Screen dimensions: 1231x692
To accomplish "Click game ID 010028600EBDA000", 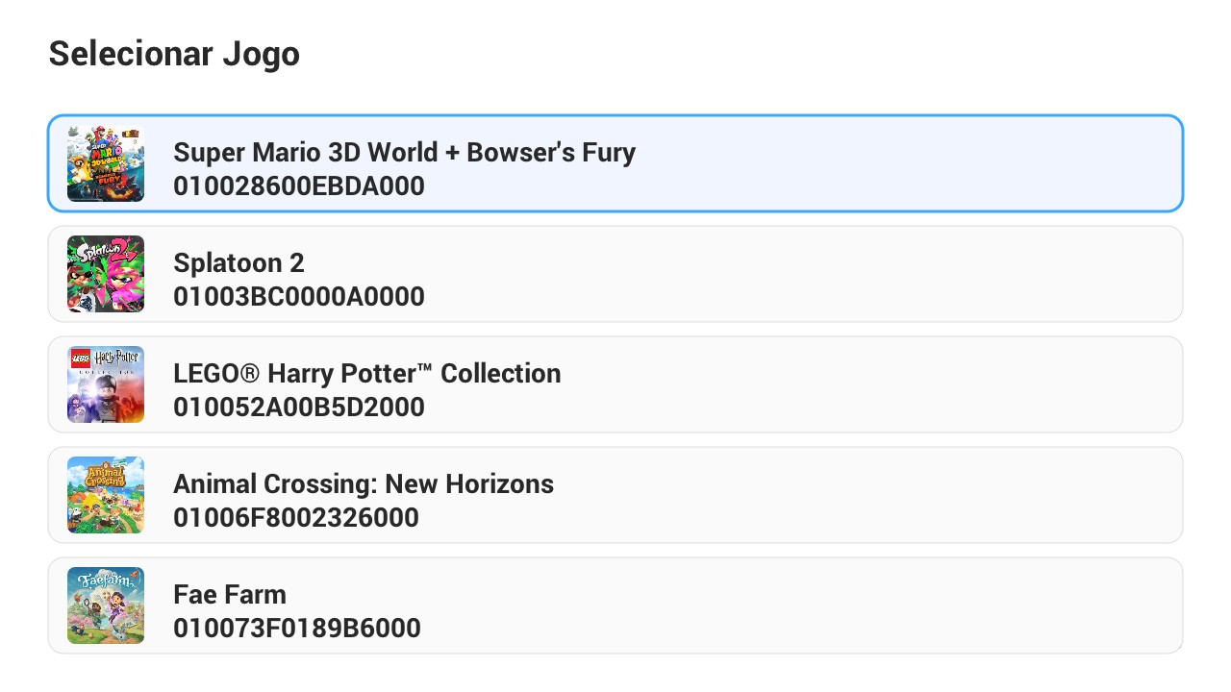I will [299, 185].
